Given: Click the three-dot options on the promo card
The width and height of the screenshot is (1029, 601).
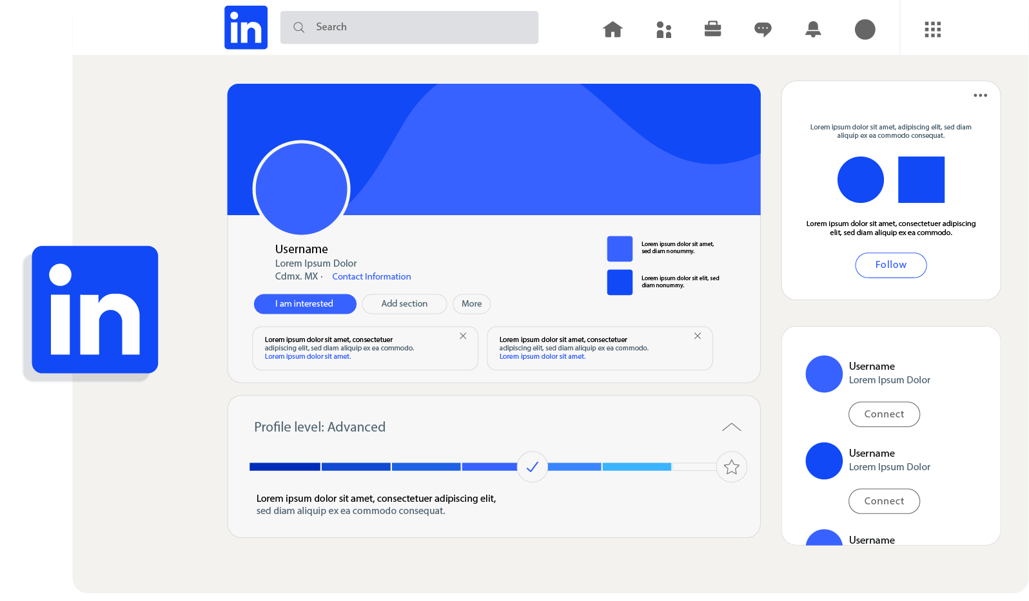Looking at the screenshot, I should (980, 95).
